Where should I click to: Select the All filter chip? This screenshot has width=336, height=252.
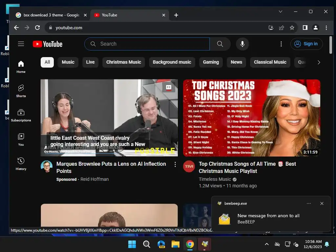click(47, 62)
